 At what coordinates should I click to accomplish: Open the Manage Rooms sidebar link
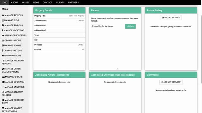[13, 46]
